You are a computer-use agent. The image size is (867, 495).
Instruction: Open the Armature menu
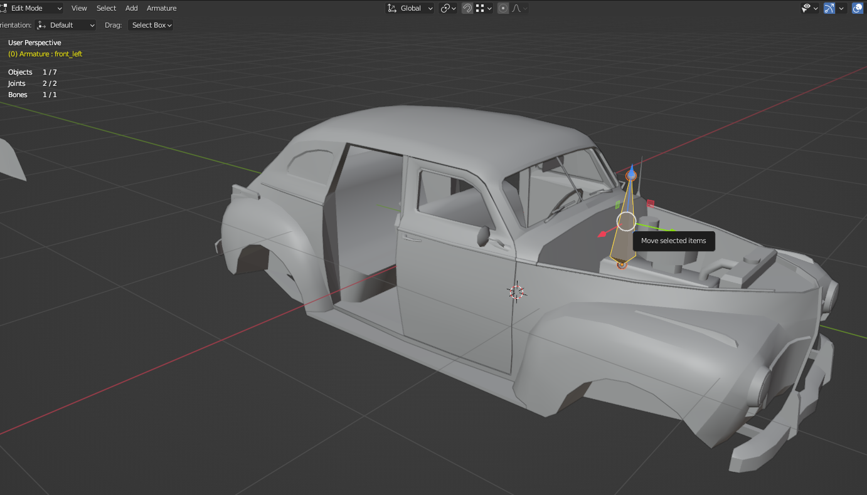[x=161, y=8]
